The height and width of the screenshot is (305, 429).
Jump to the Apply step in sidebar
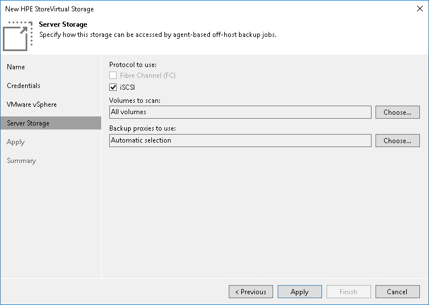click(16, 142)
